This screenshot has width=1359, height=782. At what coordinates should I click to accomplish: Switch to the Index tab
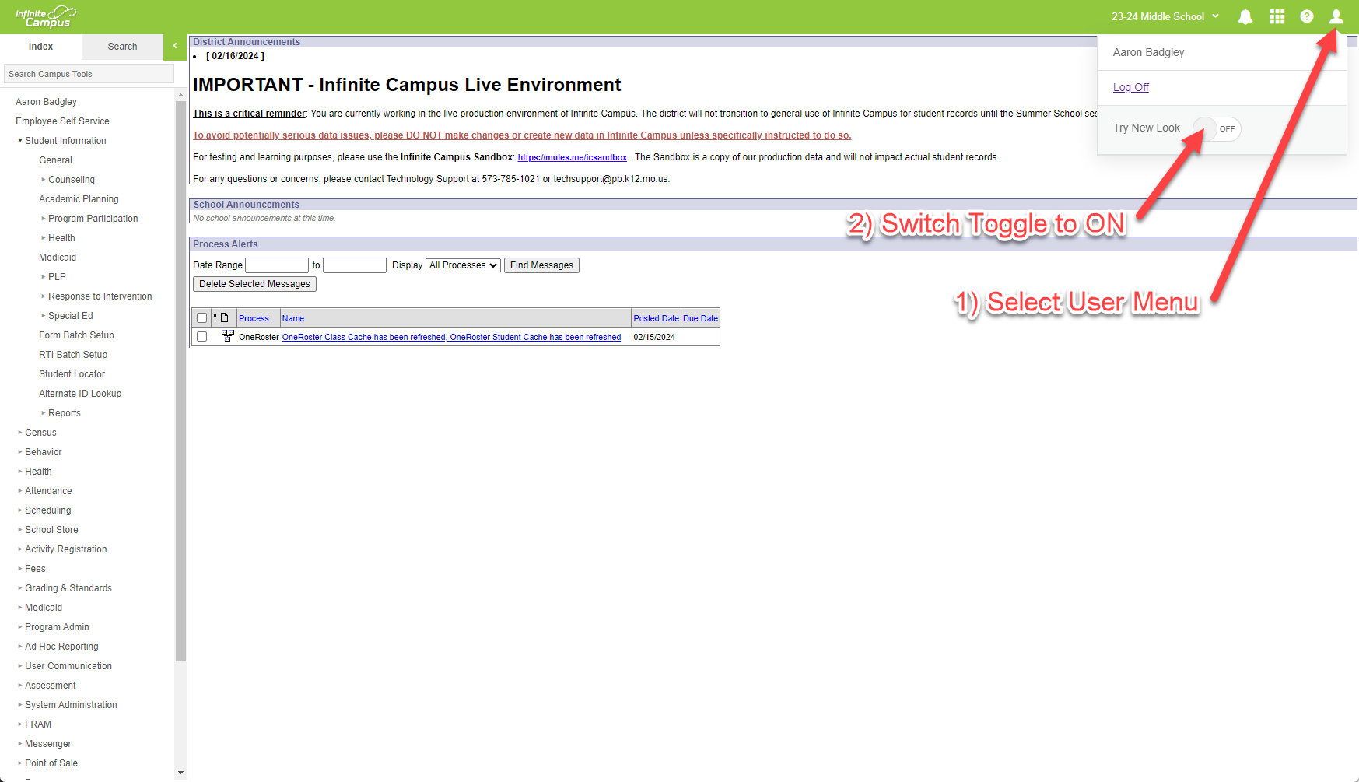(x=40, y=47)
